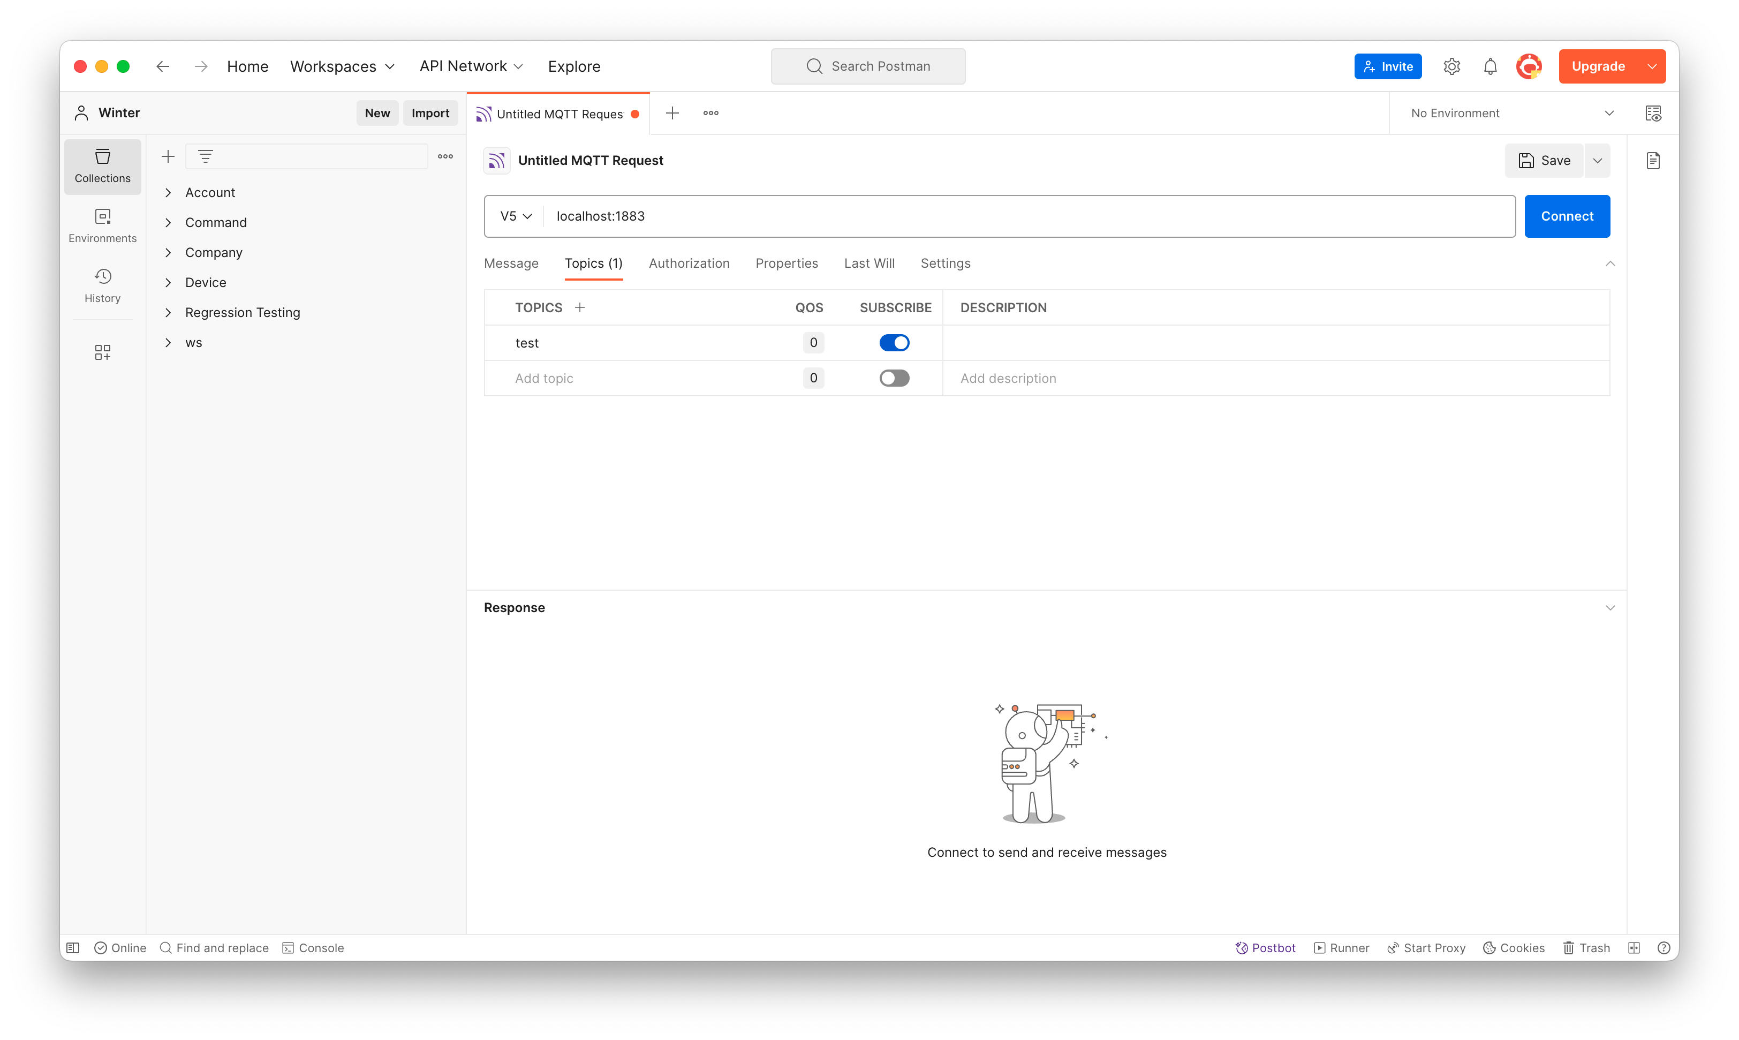Image resolution: width=1739 pixels, height=1040 pixels.
Task: Open the user avatar menu
Action: point(1529,66)
